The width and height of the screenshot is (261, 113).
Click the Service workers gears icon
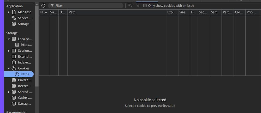point(14,18)
